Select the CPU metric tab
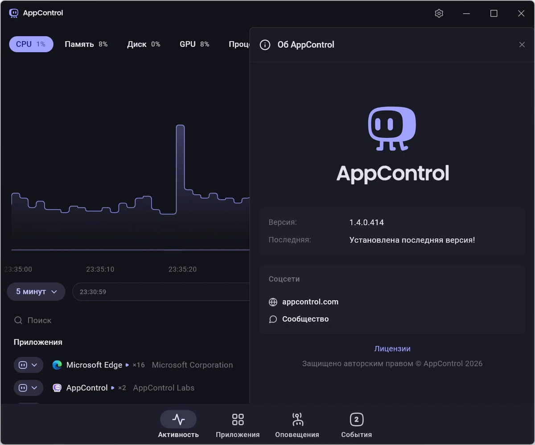Viewport: 535px width, 445px height. point(31,44)
